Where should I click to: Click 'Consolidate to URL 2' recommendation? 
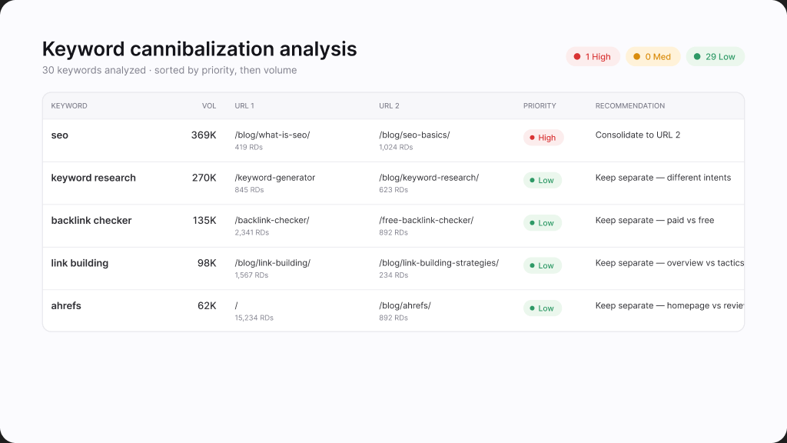click(638, 135)
